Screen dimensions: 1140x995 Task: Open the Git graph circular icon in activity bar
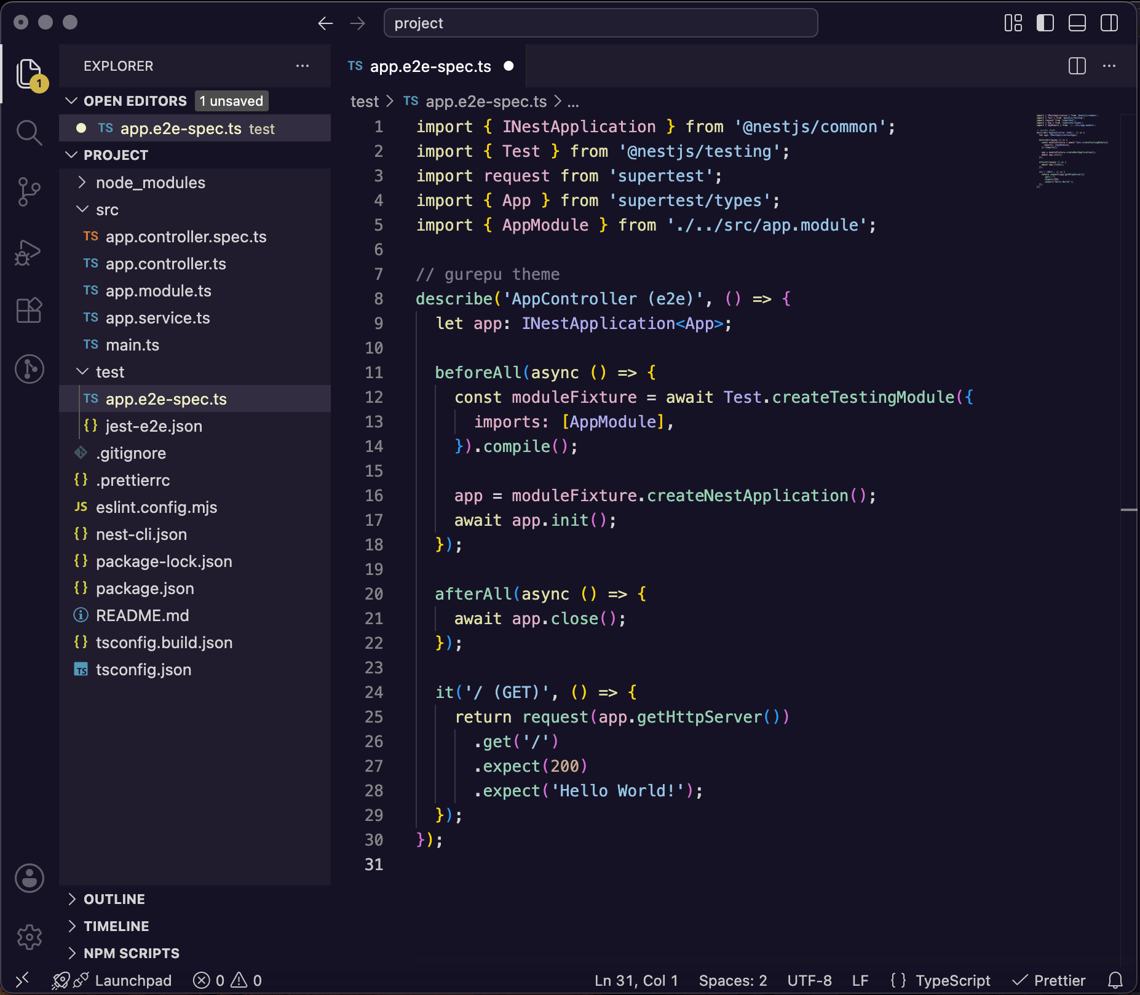30,369
